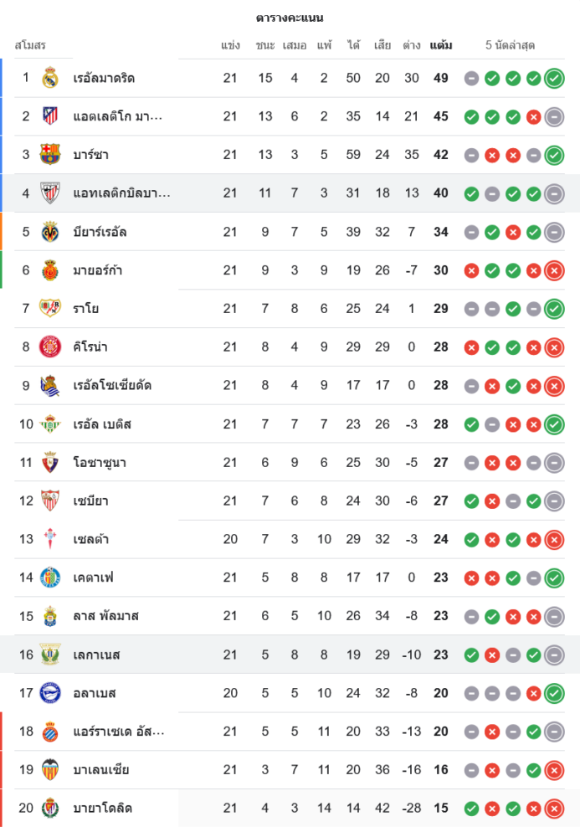This screenshot has width=580, height=837.
Task: Open Real Madrid's latest win result circle
Action: point(554,79)
